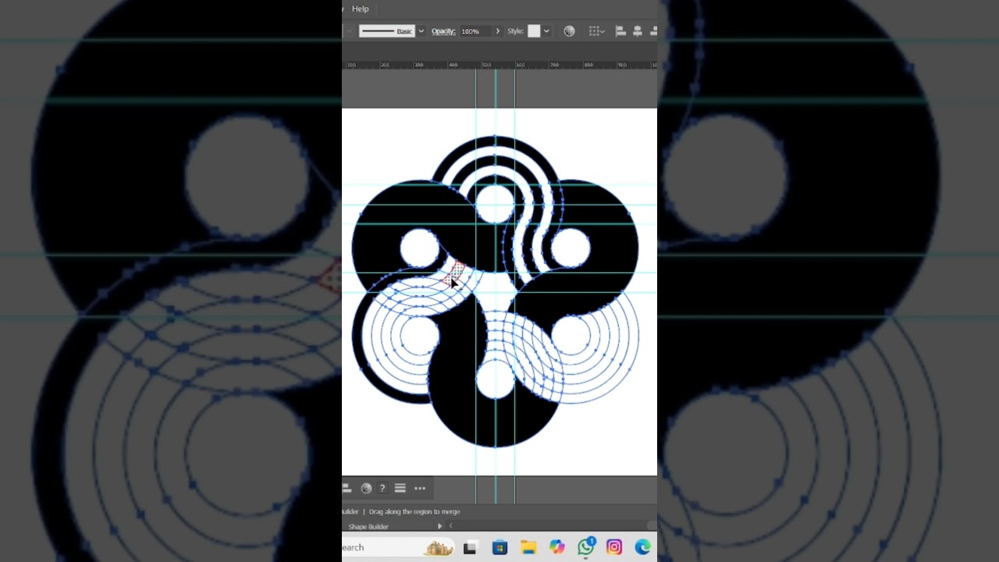
Task: Click the horizontal scrollbar left arrow
Action: click(450, 526)
